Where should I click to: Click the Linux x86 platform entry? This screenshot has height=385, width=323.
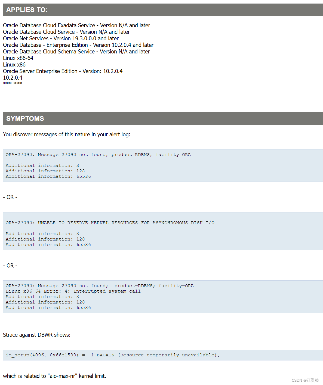[14, 64]
